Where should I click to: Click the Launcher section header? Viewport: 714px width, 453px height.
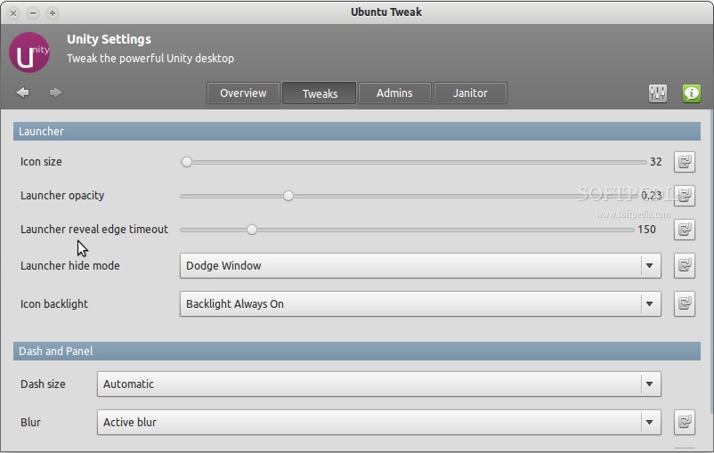[x=356, y=131]
